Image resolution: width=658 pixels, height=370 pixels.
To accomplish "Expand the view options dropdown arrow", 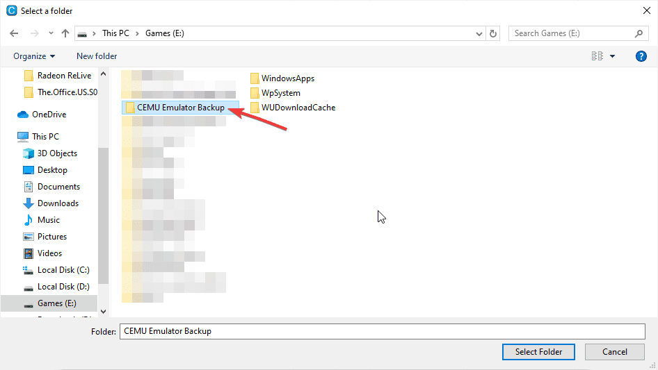I will point(612,56).
